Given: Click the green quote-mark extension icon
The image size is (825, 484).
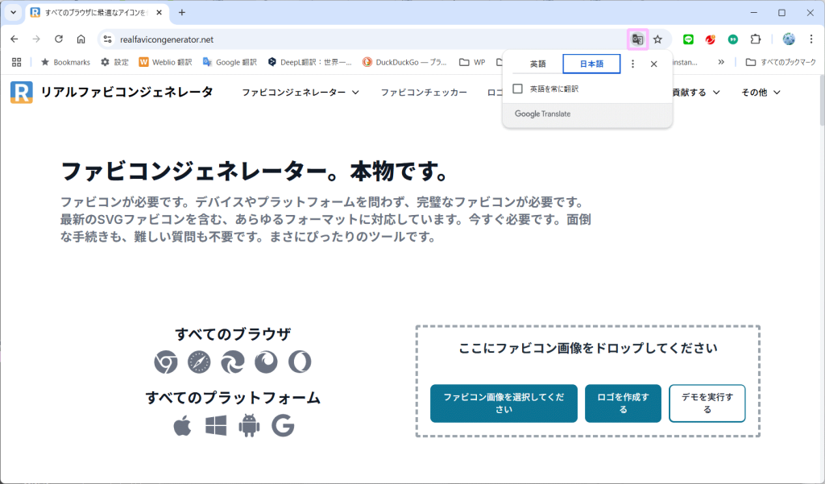Looking at the screenshot, I should 733,39.
